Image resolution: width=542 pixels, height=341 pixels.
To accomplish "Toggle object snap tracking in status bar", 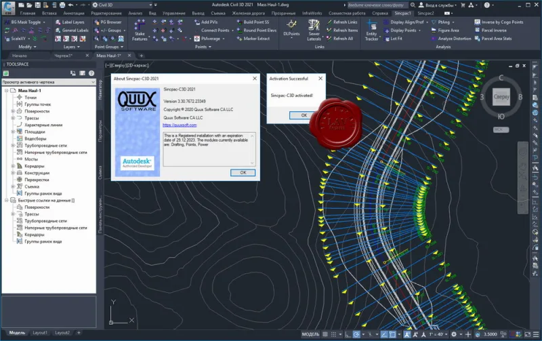I will [x=384, y=334].
